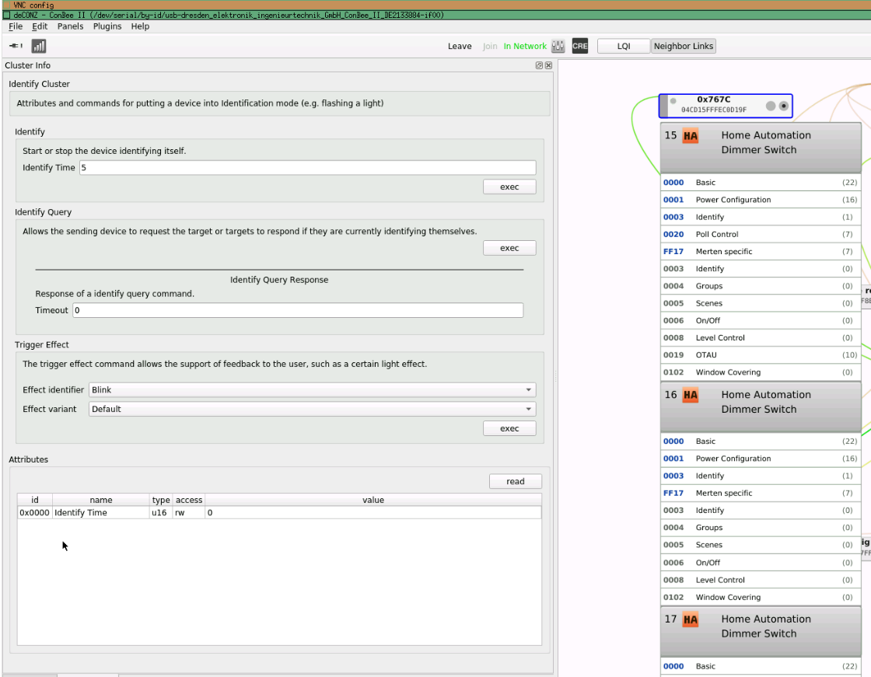
Task: Open the Help menu
Action: (140, 26)
